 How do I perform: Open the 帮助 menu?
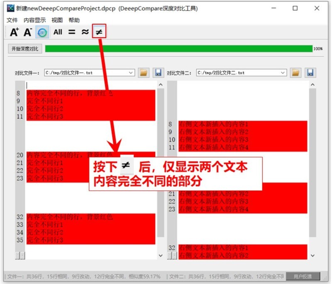click(74, 20)
